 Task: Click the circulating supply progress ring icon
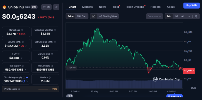click(x=24, y=81)
